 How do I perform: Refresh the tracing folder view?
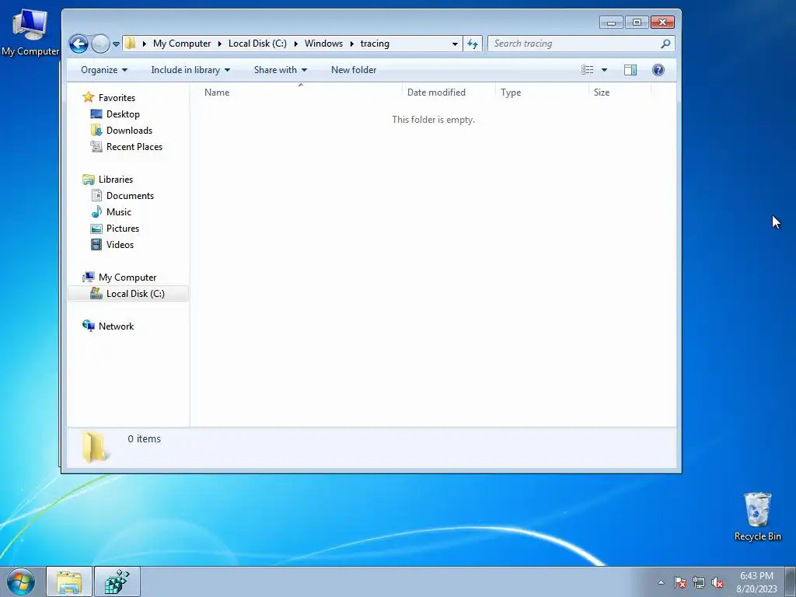click(473, 44)
